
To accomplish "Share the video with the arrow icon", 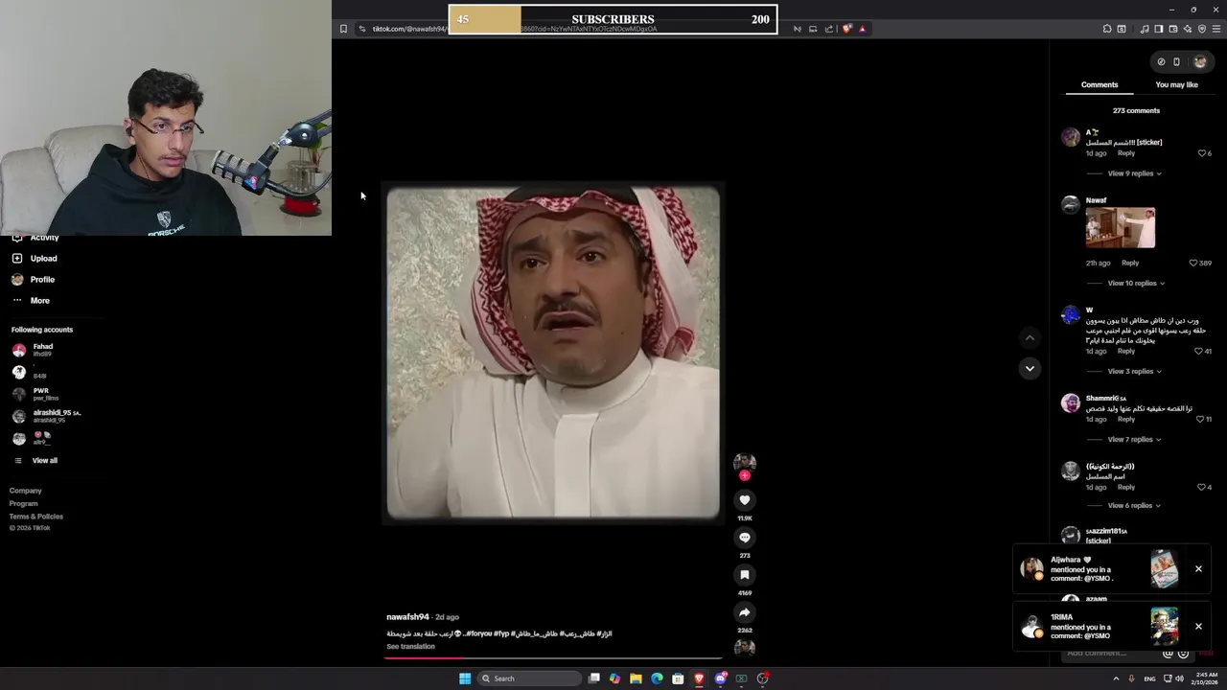I will point(745,612).
